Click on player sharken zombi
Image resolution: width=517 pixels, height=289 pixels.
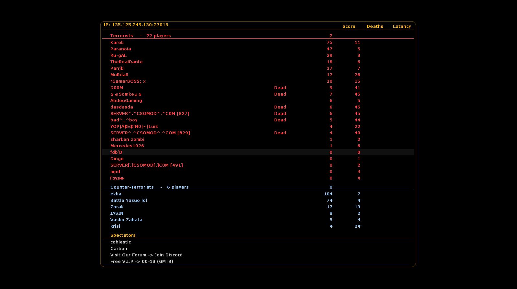127,139
